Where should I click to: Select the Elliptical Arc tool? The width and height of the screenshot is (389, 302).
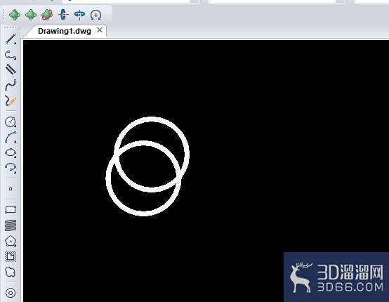tap(11, 167)
